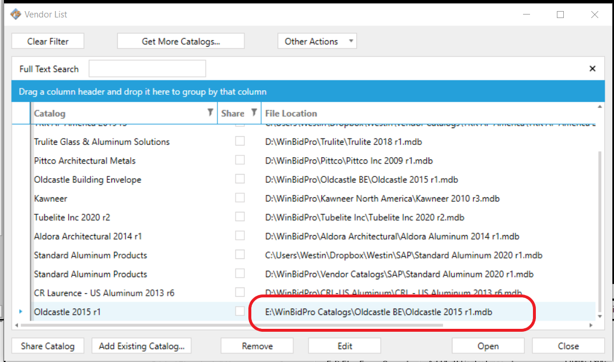Check Share box for Oldcastle Building Envelope
The width and height of the screenshot is (614, 362).
(x=240, y=179)
